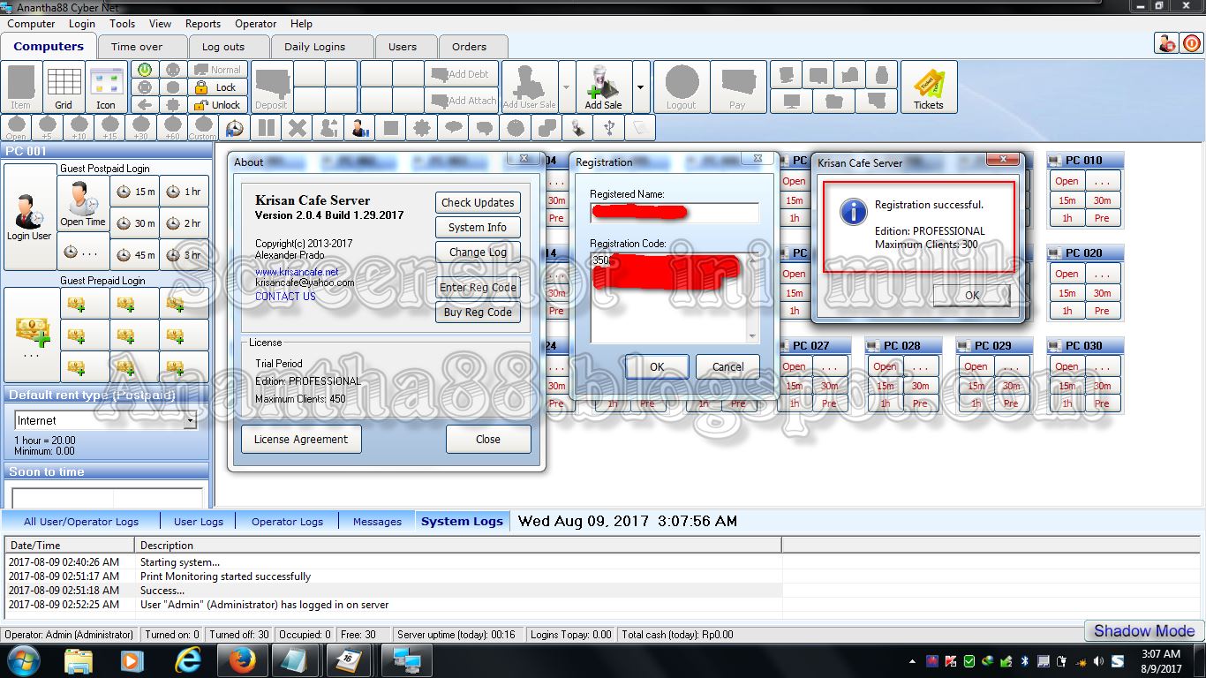Click the Login User icon
This screenshot has width=1206, height=678.
coord(29,217)
